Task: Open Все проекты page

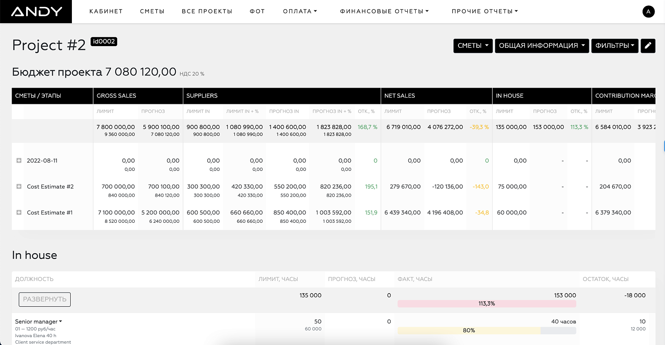Action: point(207,11)
